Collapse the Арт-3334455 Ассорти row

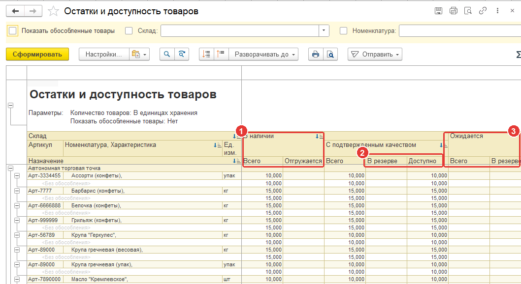point(17,175)
